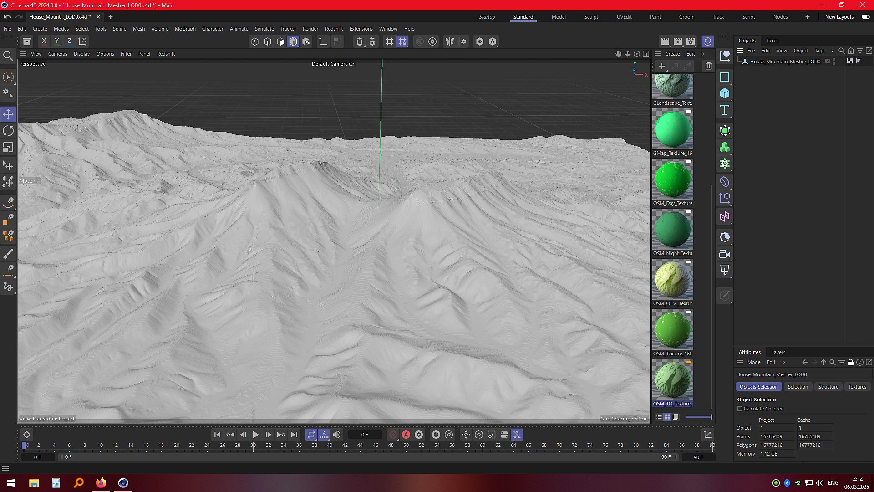This screenshot has height=492, width=874.
Task: Add a Text spline object
Action: (725, 110)
